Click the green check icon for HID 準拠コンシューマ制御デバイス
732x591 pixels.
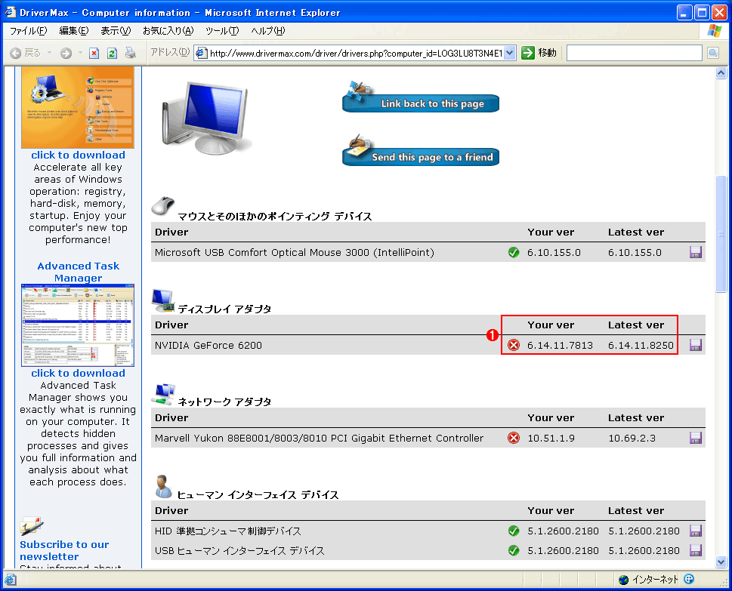[x=514, y=531]
